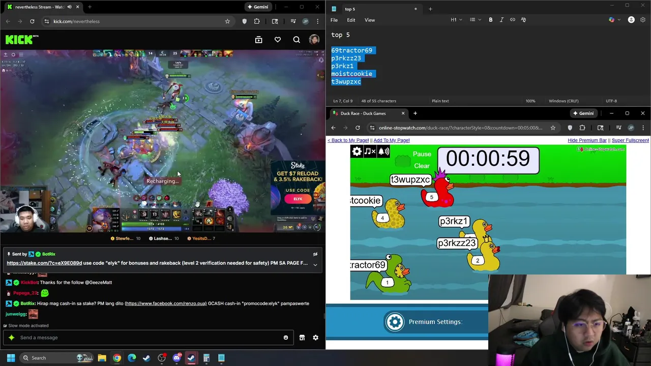Open Kick chat settings gear
This screenshot has height=366, width=651.
[x=315, y=338]
